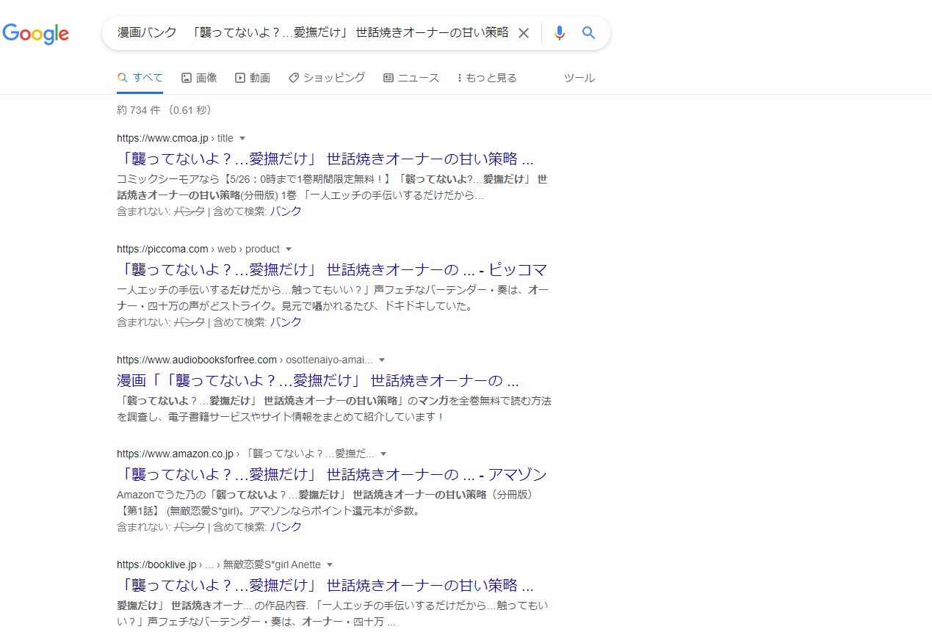Viewport: 932px width, 632px height.
Task: Click the Google logo
Action: [36, 34]
